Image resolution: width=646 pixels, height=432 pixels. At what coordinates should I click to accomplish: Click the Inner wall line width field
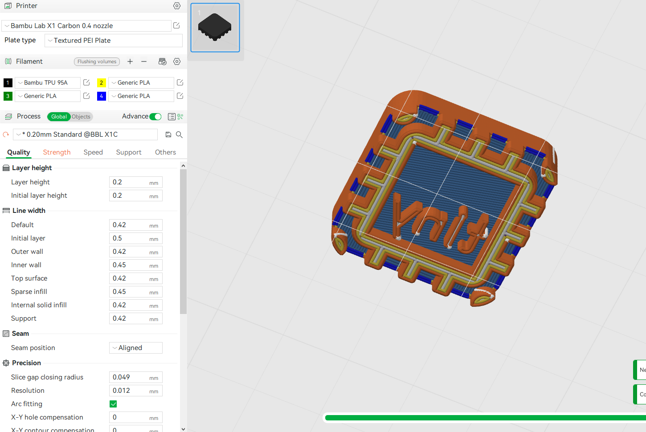click(136, 265)
